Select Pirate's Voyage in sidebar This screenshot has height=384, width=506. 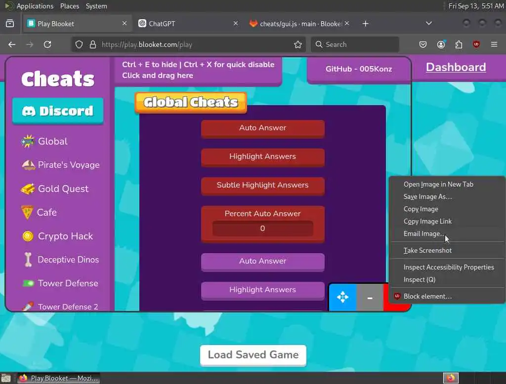click(60, 165)
